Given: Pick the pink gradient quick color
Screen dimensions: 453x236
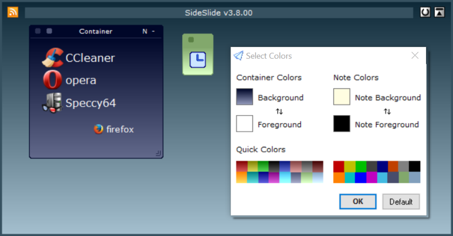Looking at the screenshot, I should tap(296, 167).
